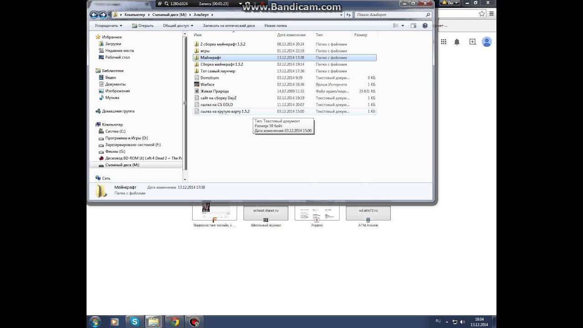Open the Windows Start button
The width and height of the screenshot is (583, 328).
pyautogui.click(x=95, y=322)
